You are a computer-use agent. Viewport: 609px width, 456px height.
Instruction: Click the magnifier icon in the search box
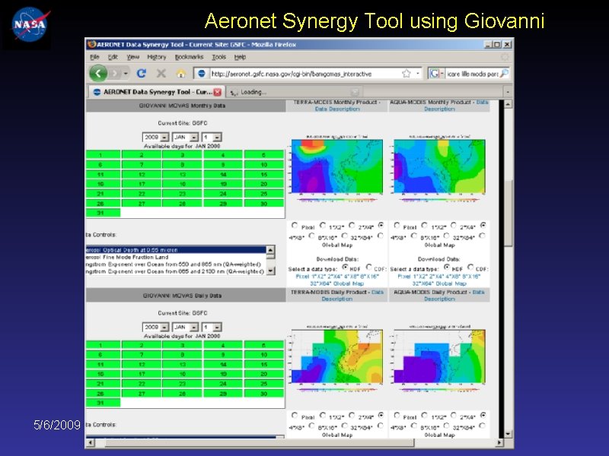(x=504, y=73)
